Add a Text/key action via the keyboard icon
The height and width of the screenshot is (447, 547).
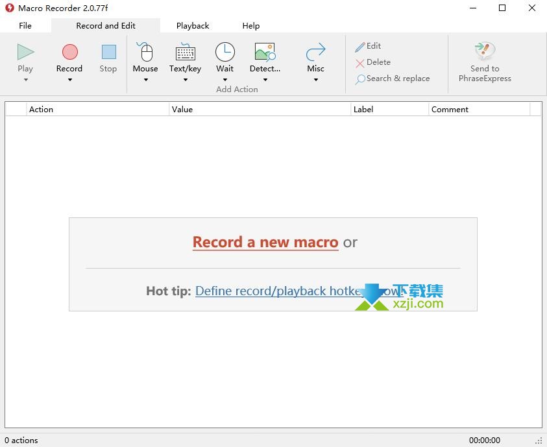(x=185, y=52)
